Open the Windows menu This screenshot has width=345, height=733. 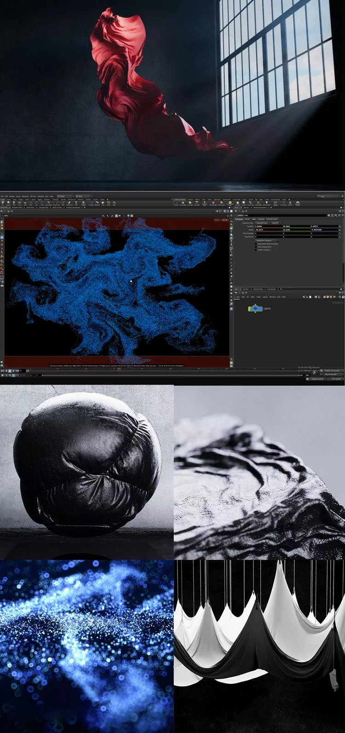tap(25, 196)
